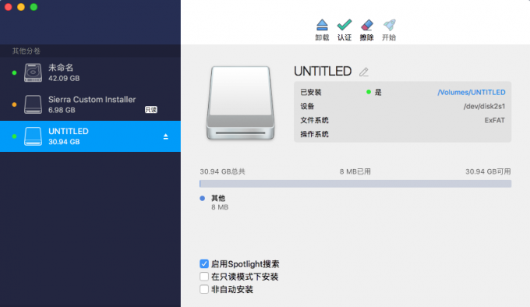Screen dimensions: 530x307
Task: Click the blue 其他 legend dot
Action: pos(202,198)
